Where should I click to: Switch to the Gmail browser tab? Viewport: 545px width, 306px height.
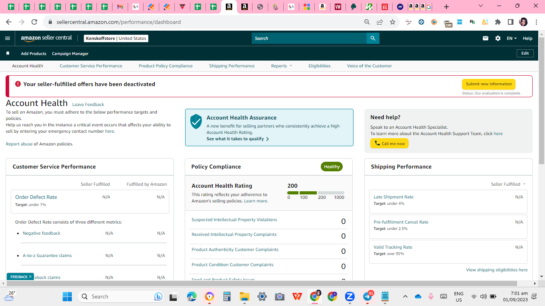(120, 7)
